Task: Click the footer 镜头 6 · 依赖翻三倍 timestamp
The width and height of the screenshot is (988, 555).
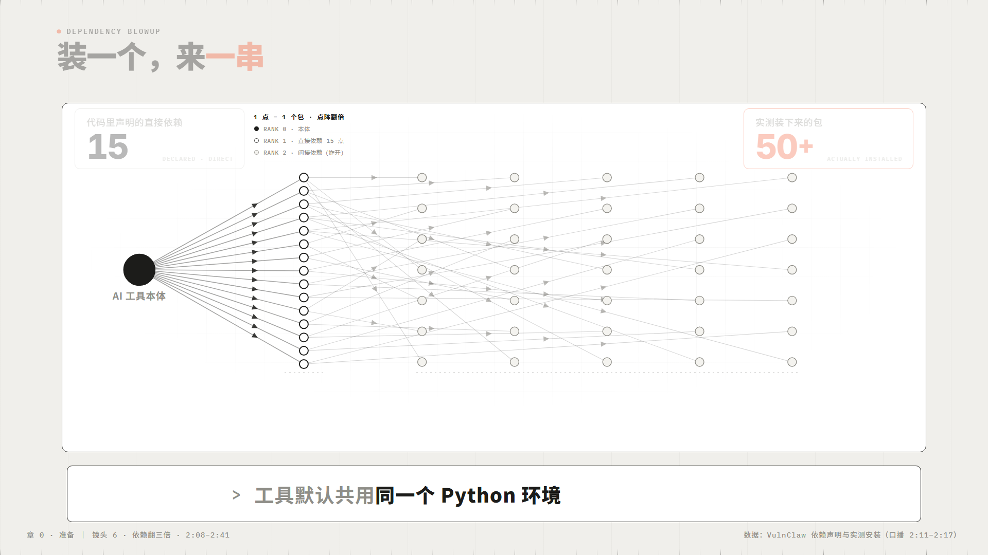Action: tap(161, 535)
